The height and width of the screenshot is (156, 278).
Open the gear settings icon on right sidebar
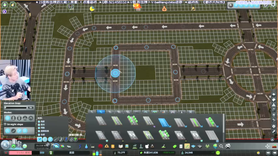(x=274, y=126)
